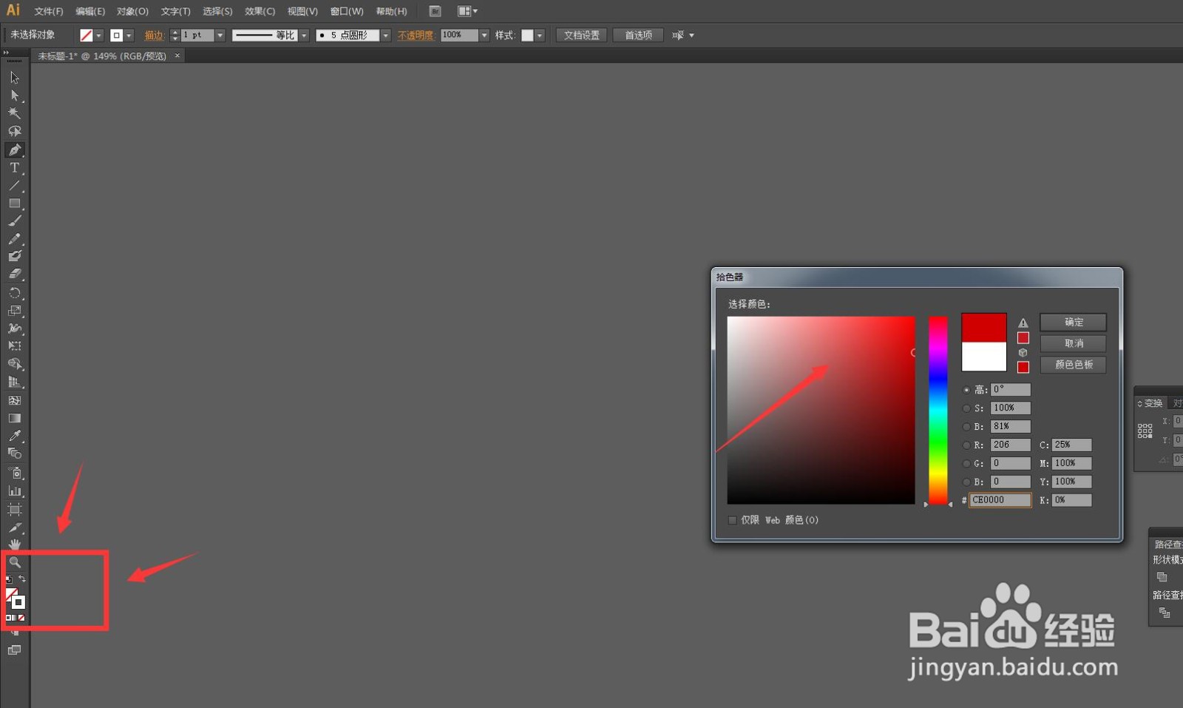Select the Artboard tool
The height and width of the screenshot is (708, 1183).
pos(15,510)
